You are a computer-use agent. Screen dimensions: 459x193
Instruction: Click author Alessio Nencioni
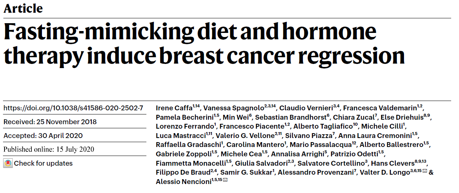point(183,181)
